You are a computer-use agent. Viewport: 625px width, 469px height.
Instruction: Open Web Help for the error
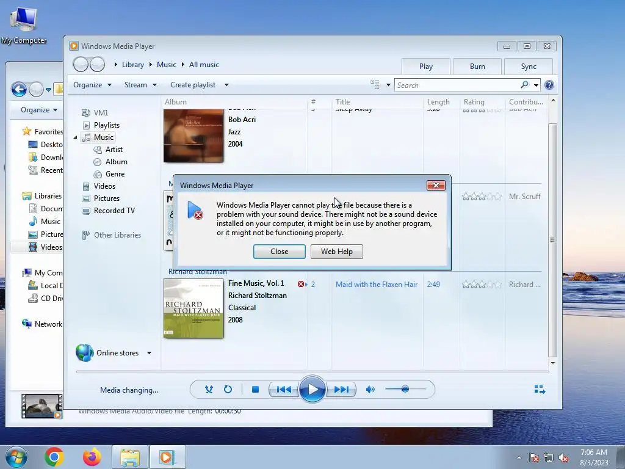click(x=336, y=252)
